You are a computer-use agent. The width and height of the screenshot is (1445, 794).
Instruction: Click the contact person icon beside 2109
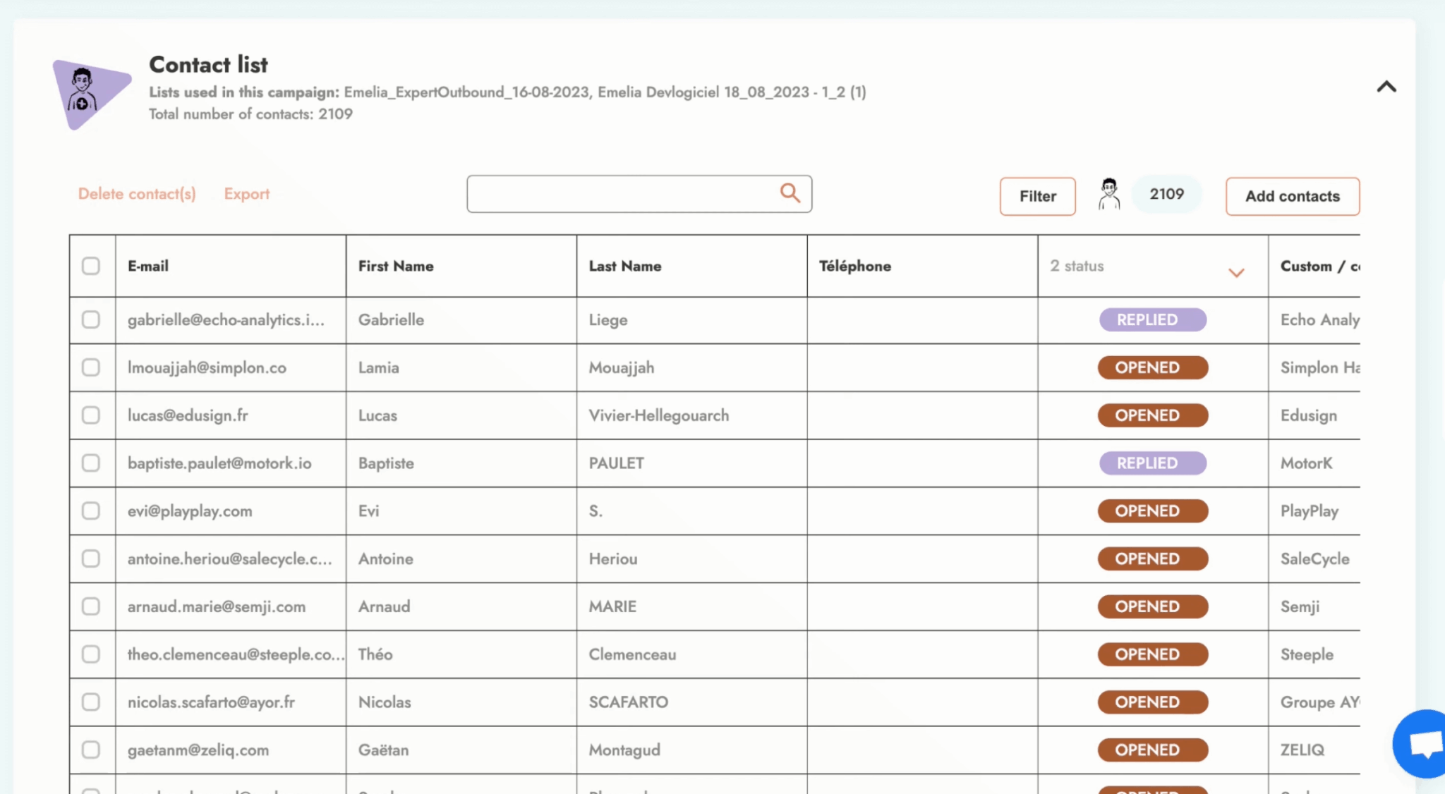[x=1108, y=194]
